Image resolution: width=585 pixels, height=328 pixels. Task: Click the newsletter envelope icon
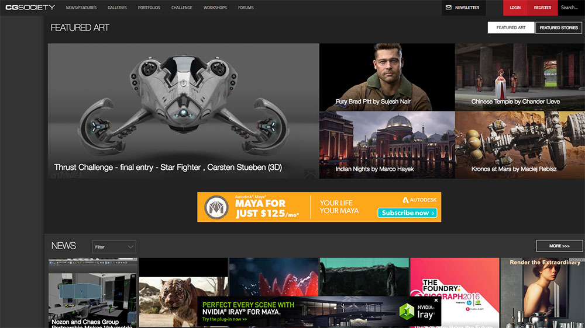pos(449,8)
